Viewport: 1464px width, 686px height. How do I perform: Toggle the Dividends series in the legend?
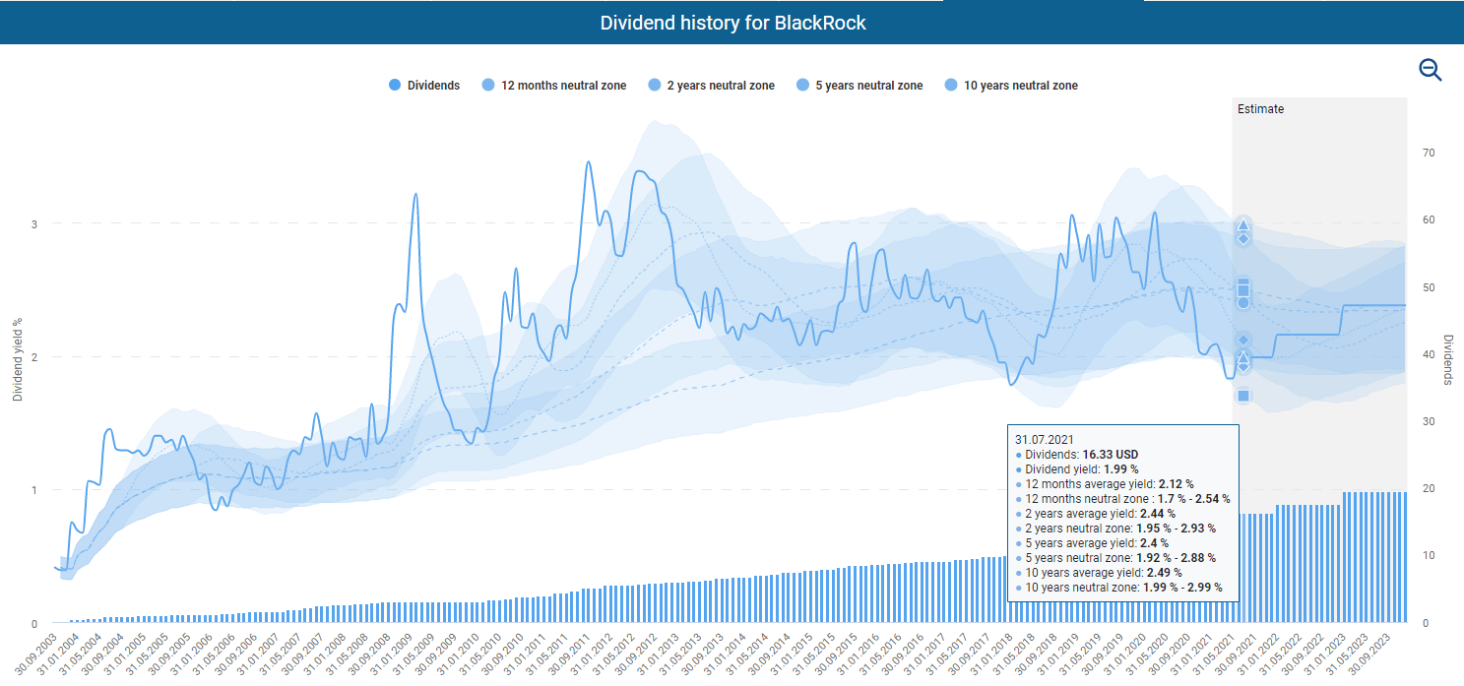(x=424, y=86)
